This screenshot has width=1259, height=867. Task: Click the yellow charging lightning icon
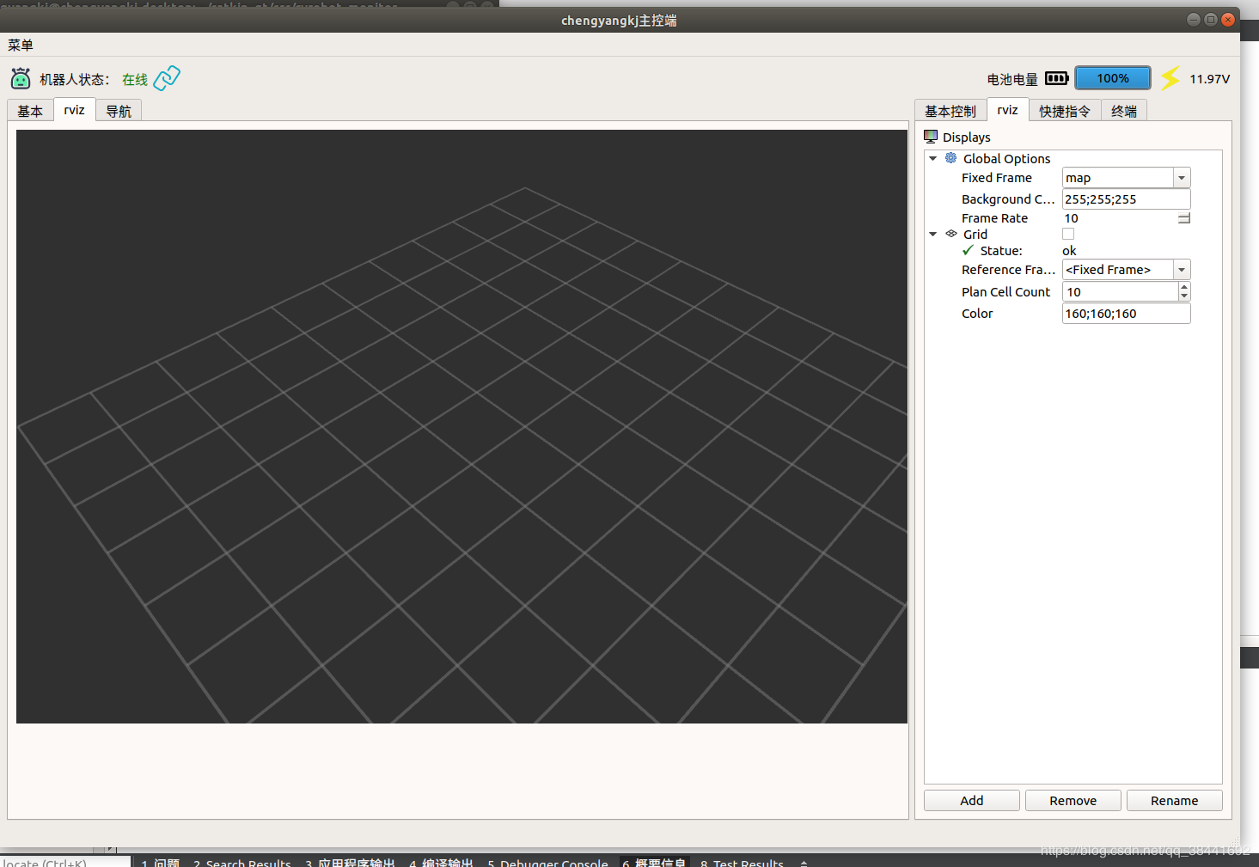point(1170,77)
